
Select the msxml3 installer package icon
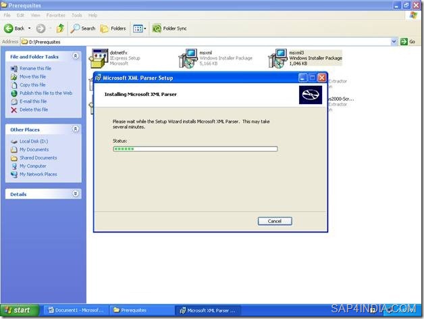(x=277, y=58)
